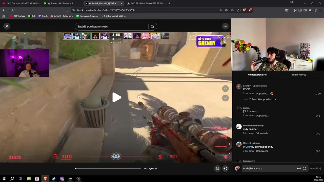This screenshot has height=182, width=324.
Task: Open emoji picker in comment box
Action: pos(304,169)
